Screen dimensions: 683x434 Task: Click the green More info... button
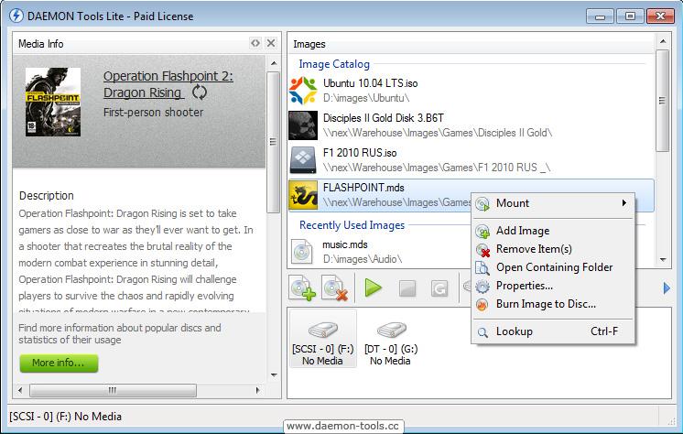(x=59, y=363)
